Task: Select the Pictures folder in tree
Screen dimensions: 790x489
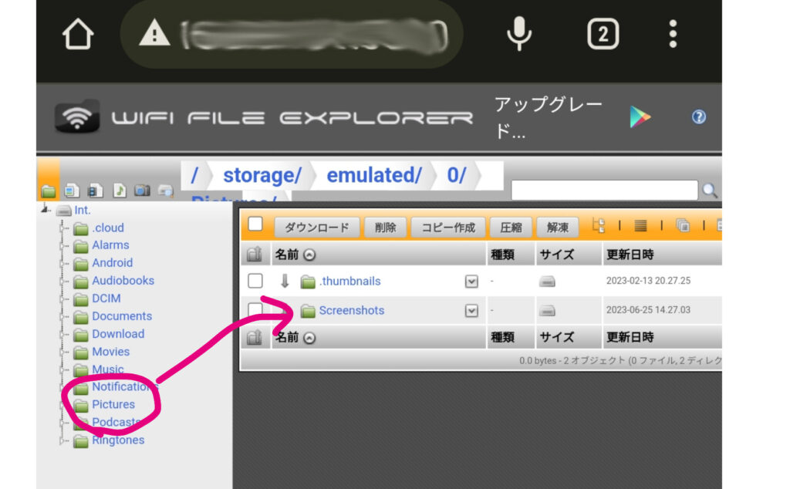Action: (x=113, y=404)
